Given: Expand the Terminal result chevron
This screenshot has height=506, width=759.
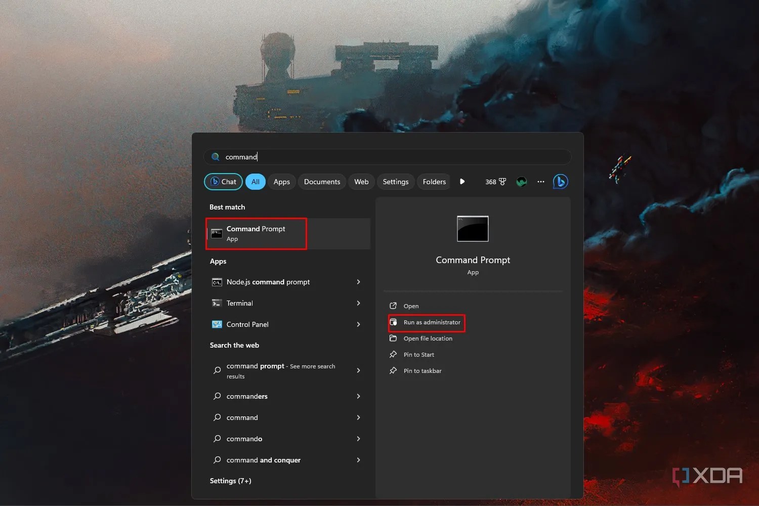Looking at the screenshot, I should click(x=358, y=303).
